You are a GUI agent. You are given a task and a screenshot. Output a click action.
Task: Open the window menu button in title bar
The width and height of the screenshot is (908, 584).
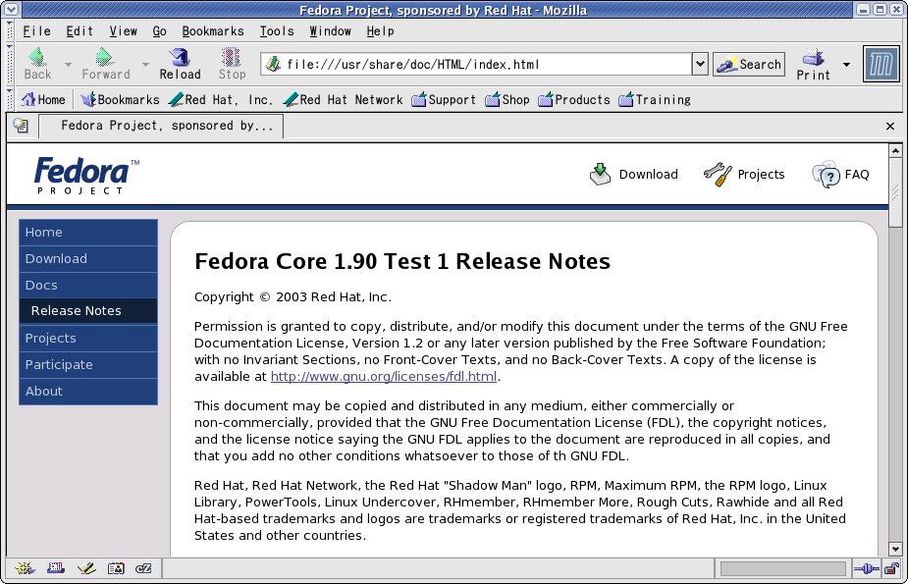click(x=11, y=9)
